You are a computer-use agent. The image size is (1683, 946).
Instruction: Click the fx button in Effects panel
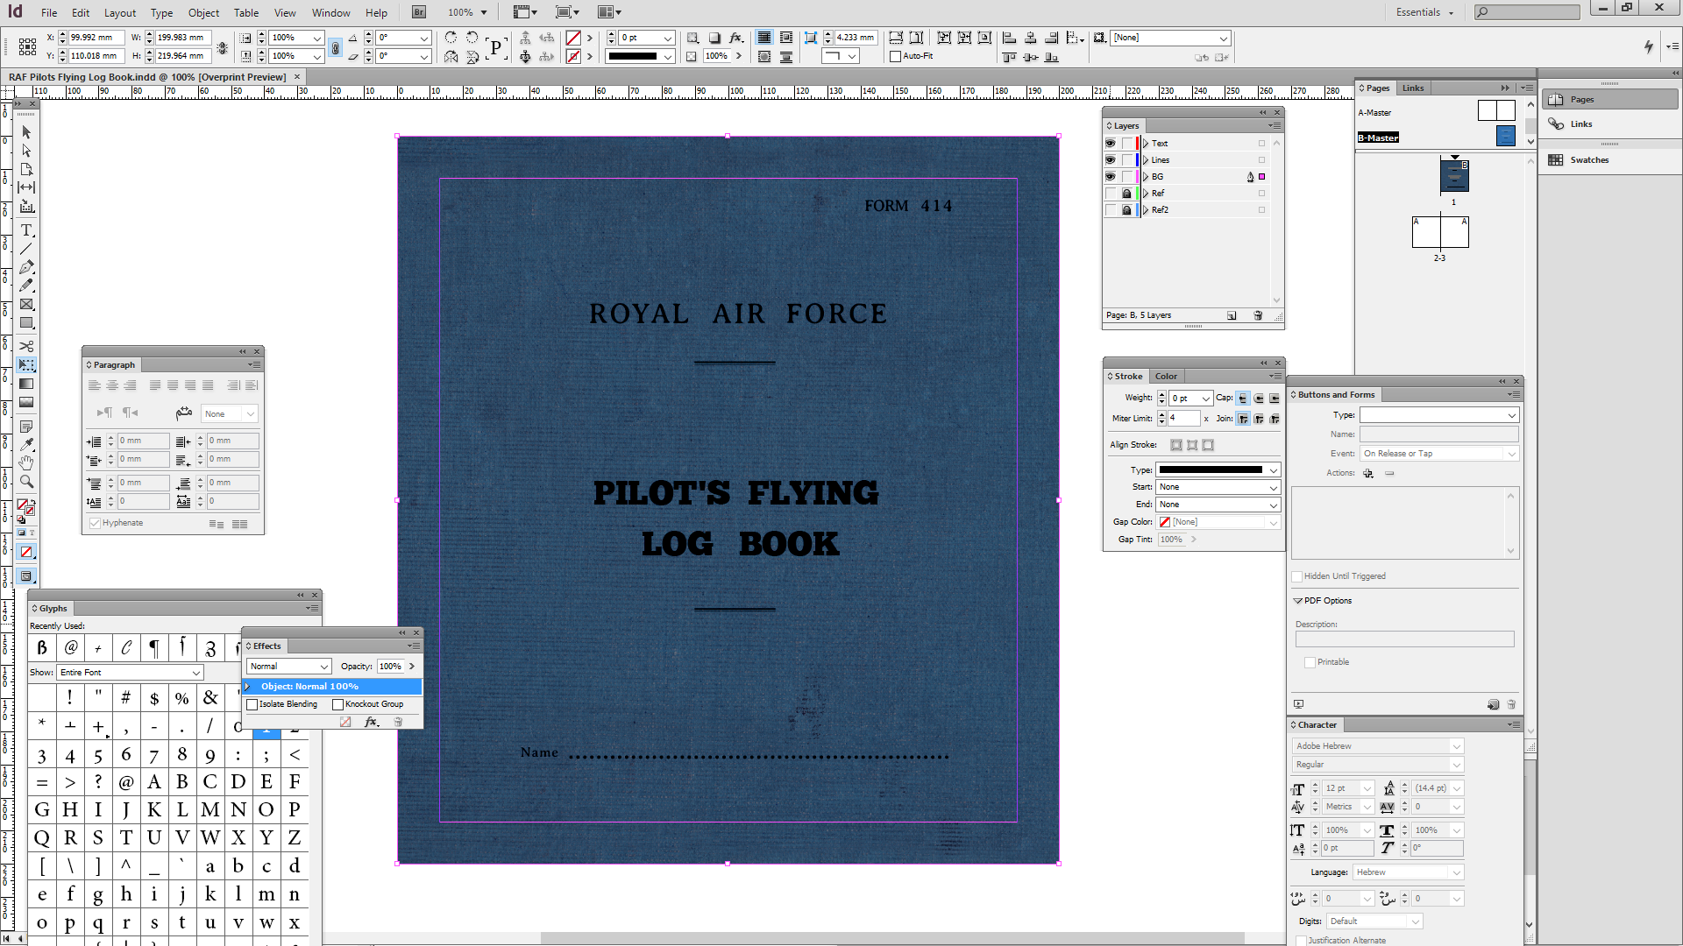click(x=372, y=722)
